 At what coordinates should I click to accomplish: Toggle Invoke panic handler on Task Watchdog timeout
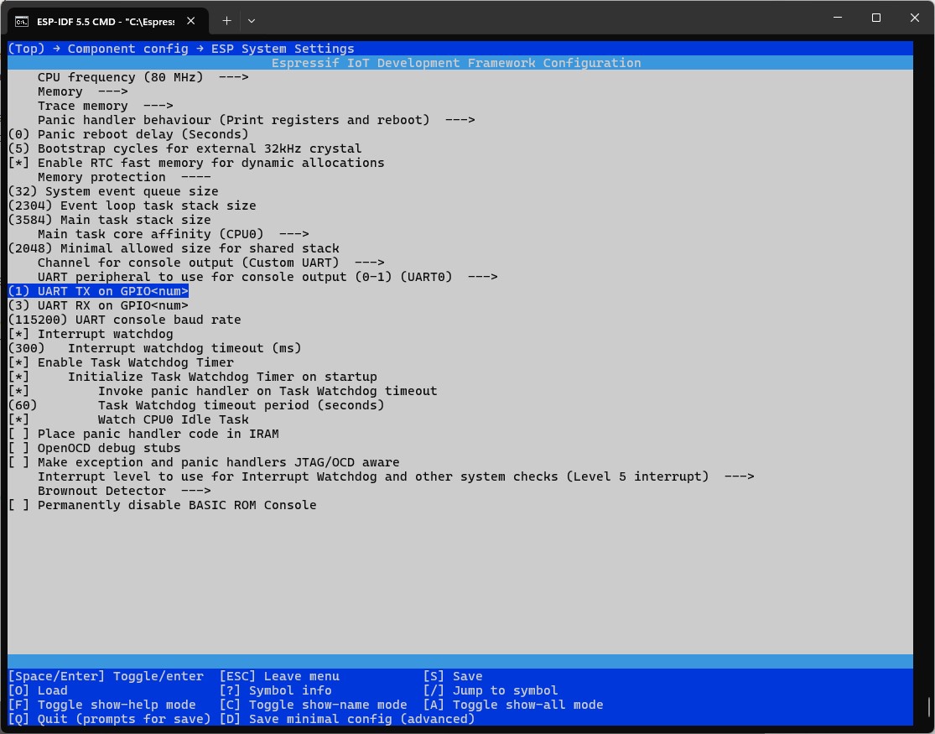click(x=222, y=392)
